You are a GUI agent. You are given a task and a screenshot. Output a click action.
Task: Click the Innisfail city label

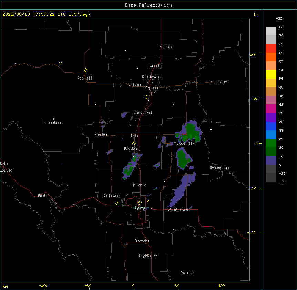[143, 112]
